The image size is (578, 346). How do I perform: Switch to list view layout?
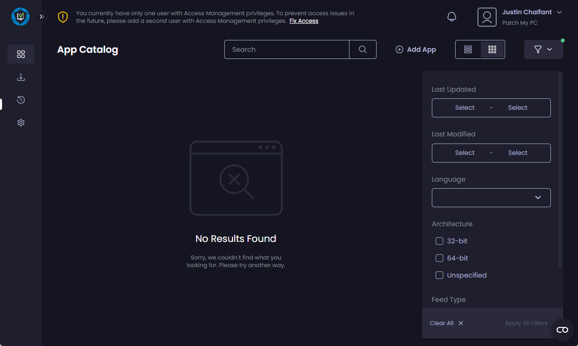[468, 49]
